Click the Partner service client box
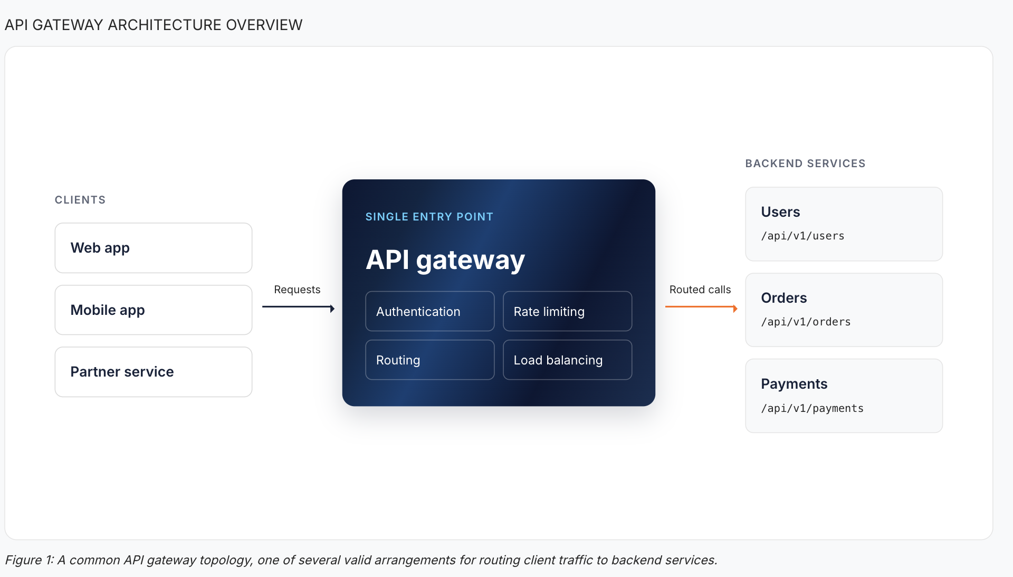The height and width of the screenshot is (577, 1013). tap(154, 372)
